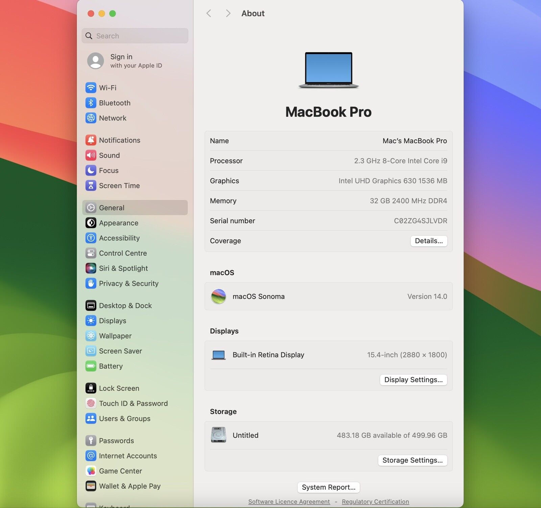The height and width of the screenshot is (508, 541).
Task: Open the Passwords key icon
Action: pos(91,441)
